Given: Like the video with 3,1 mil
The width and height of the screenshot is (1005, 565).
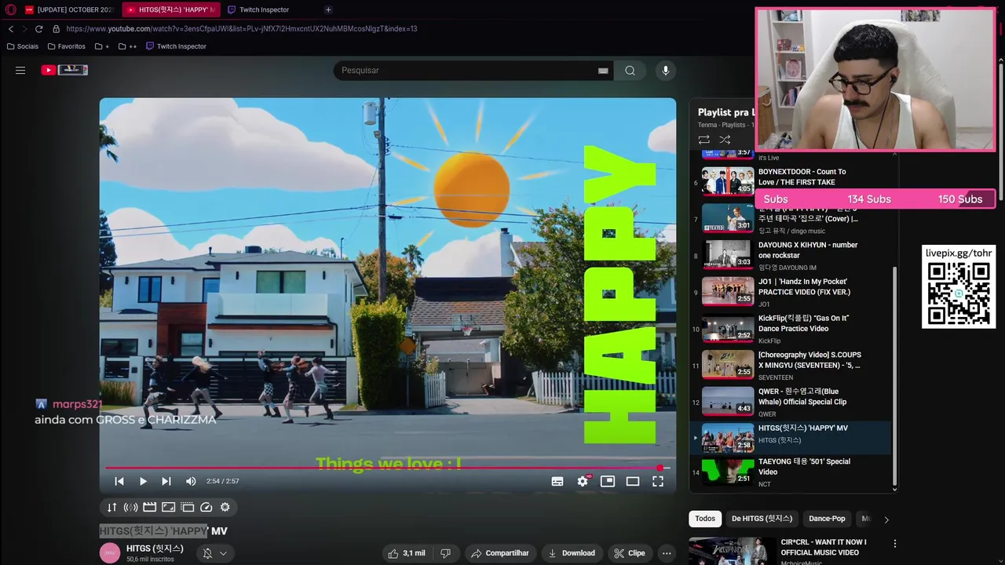Looking at the screenshot, I should click(407, 553).
